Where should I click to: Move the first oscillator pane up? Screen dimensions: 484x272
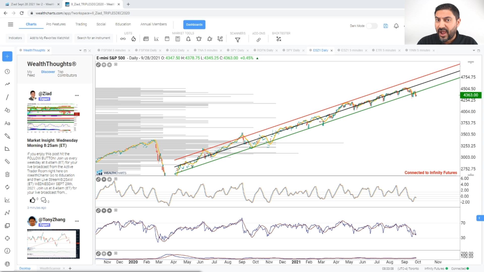point(109,179)
